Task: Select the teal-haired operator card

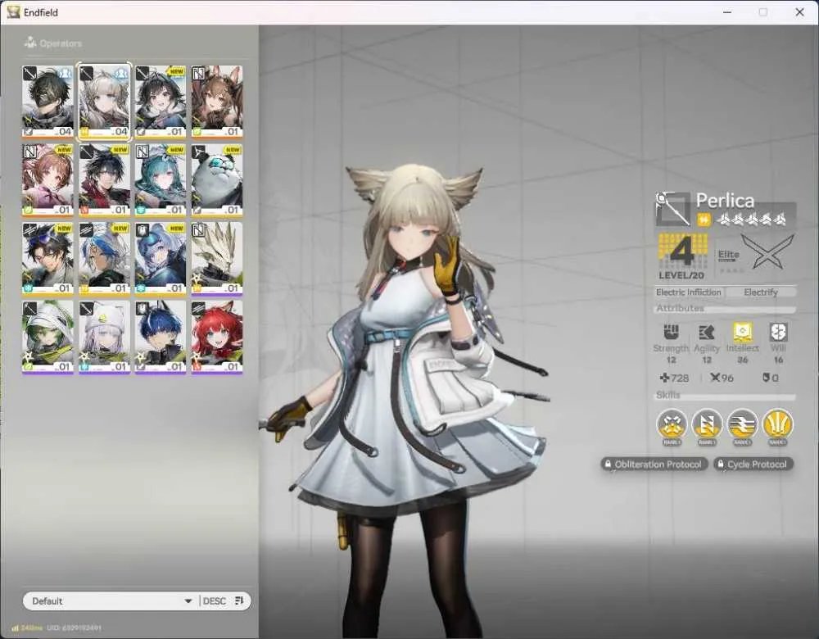Action: click(x=161, y=180)
